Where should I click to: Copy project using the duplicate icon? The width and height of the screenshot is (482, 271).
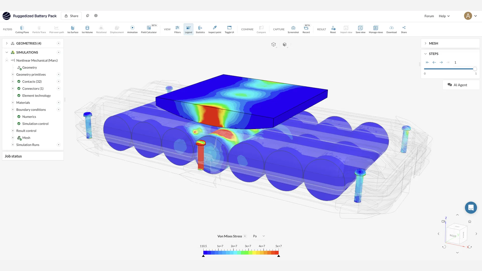[88, 16]
